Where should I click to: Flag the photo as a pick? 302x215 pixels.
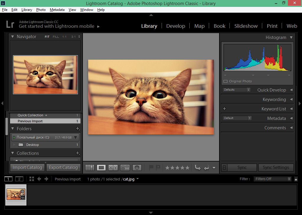click(151, 167)
